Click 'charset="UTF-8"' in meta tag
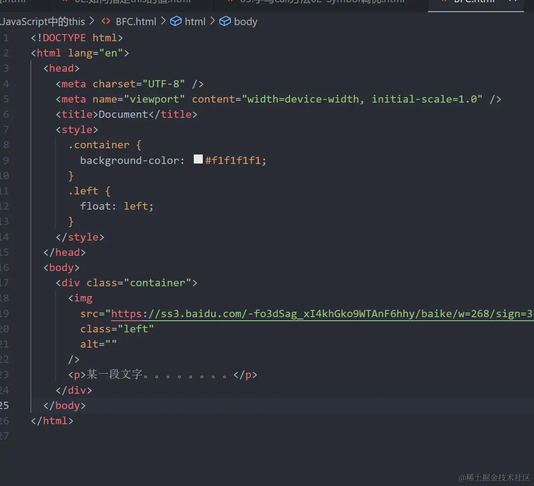Viewport: 534px width, 486px height. [x=139, y=84]
